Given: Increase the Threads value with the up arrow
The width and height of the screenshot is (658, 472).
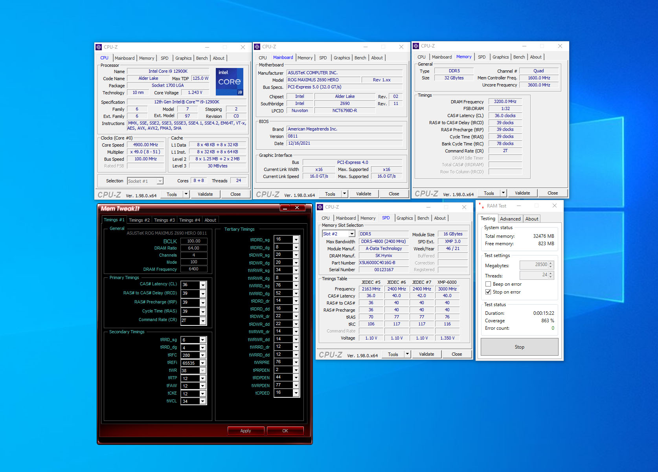Looking at the screenshot, I should 551,274.
